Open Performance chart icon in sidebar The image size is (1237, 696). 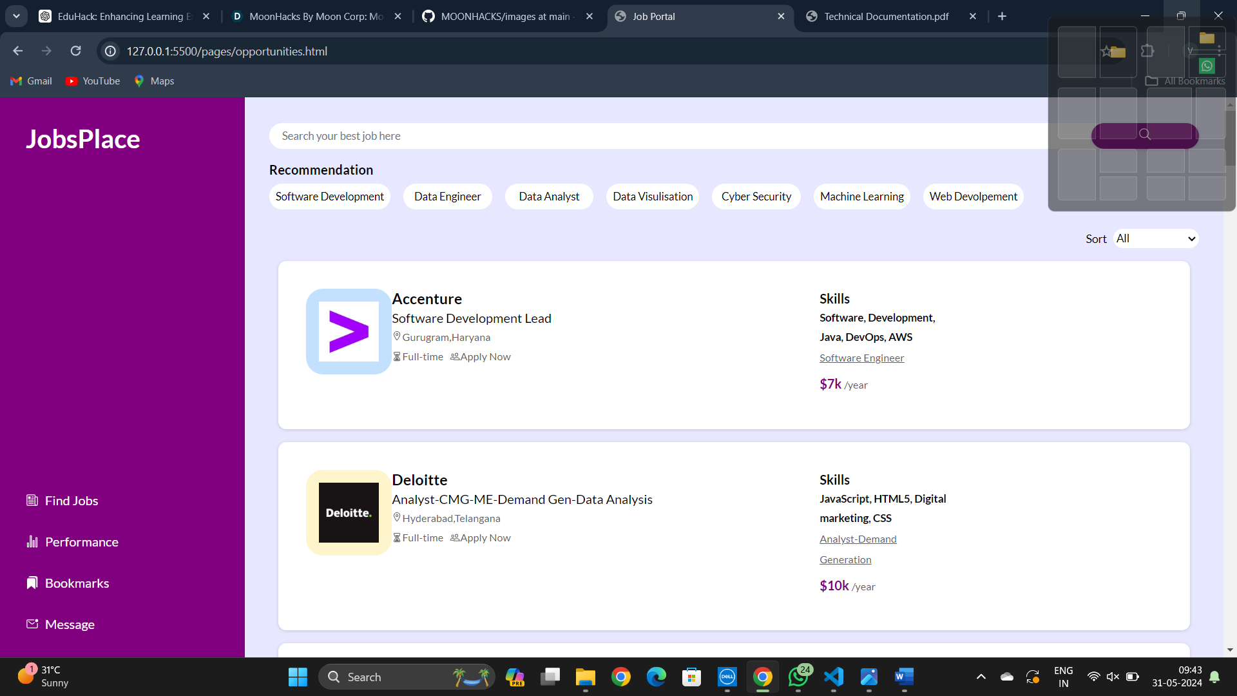click(32, 541)
